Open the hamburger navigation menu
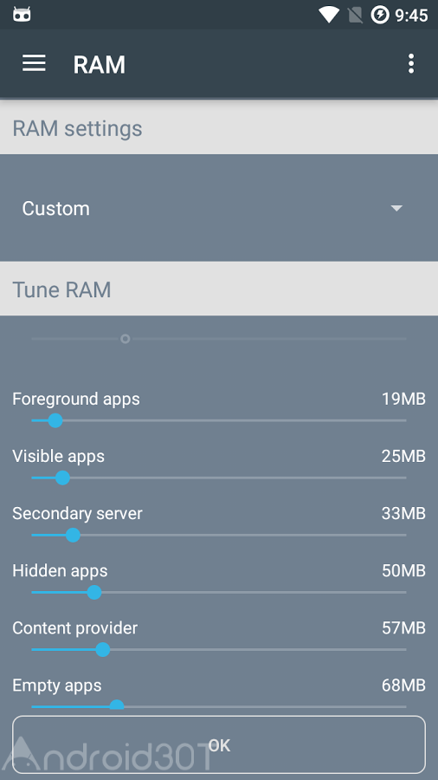This screenshot has height=780, width=438. click(34, 63)
